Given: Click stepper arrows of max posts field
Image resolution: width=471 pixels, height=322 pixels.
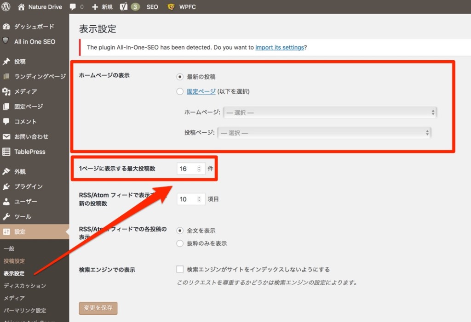Looking at the screenshot, I should point(199,169).
